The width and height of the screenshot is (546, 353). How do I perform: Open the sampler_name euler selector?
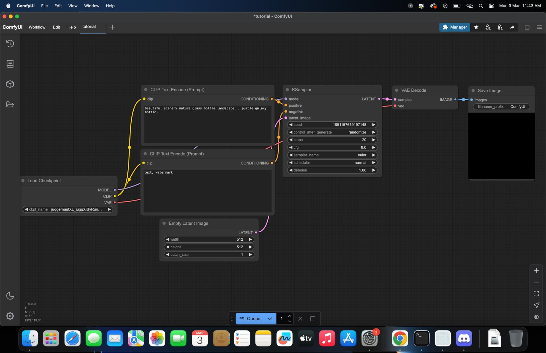click(x=332, y=155)
